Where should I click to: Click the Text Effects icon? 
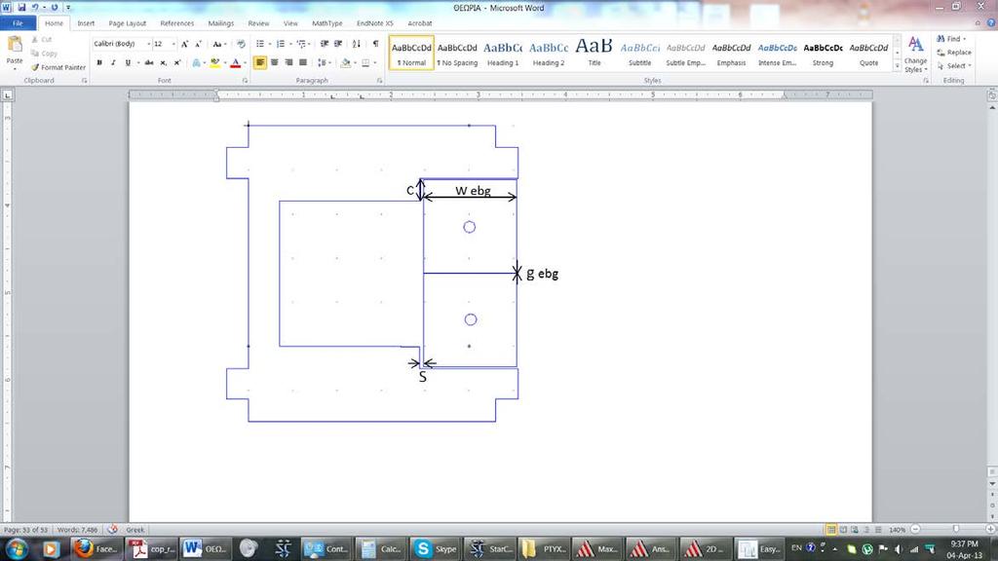[x=197, y=62]
